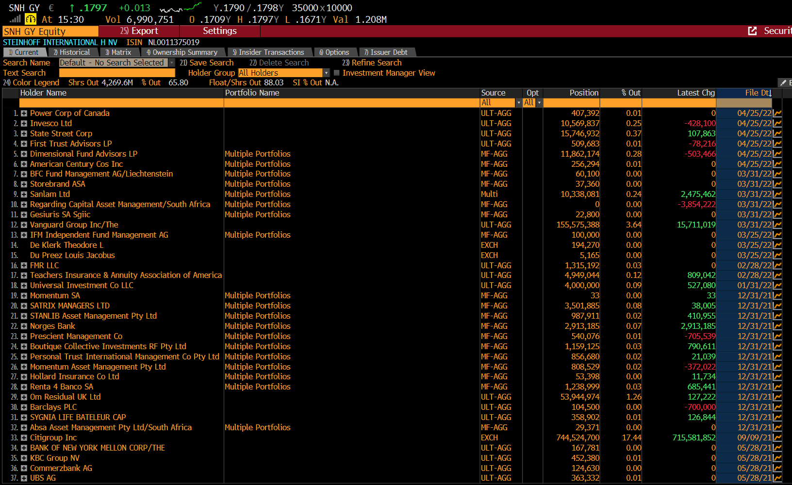Screen dimensions: 792x485
Task: Click the pop-out icon next to Security
Action: coord(753,31)
